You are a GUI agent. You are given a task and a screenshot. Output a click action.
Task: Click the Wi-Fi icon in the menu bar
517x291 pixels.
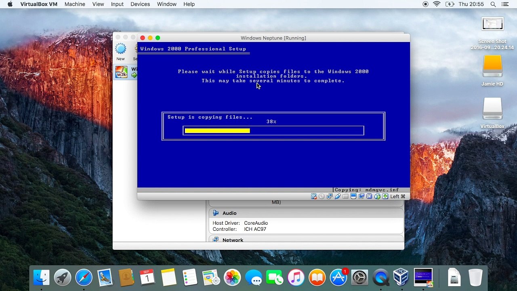click(437, 4)
